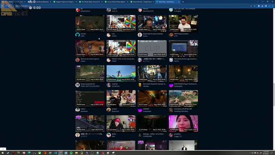The image size is (275, 155).
Task: Open the Yuggie_TV channel avatar
Action: click(171, 135)
